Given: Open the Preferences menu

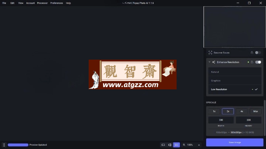Looking at the screenshot, I should (x=57, y=3).
